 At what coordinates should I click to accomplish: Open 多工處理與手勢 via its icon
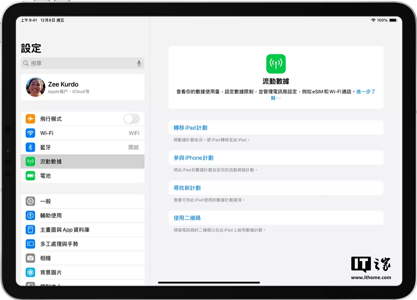pyautogui.click(x=30, y=244)
